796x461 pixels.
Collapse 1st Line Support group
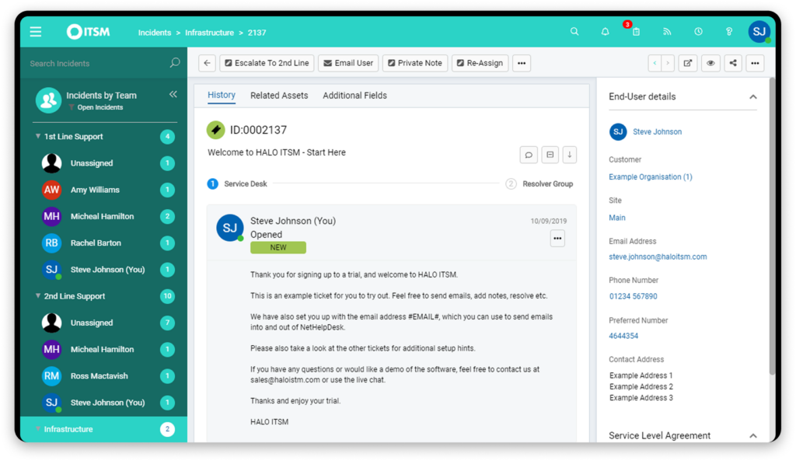[x=38, y=136]
